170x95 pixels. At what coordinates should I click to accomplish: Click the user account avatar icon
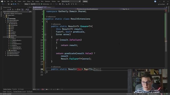(x=155, y=1)
